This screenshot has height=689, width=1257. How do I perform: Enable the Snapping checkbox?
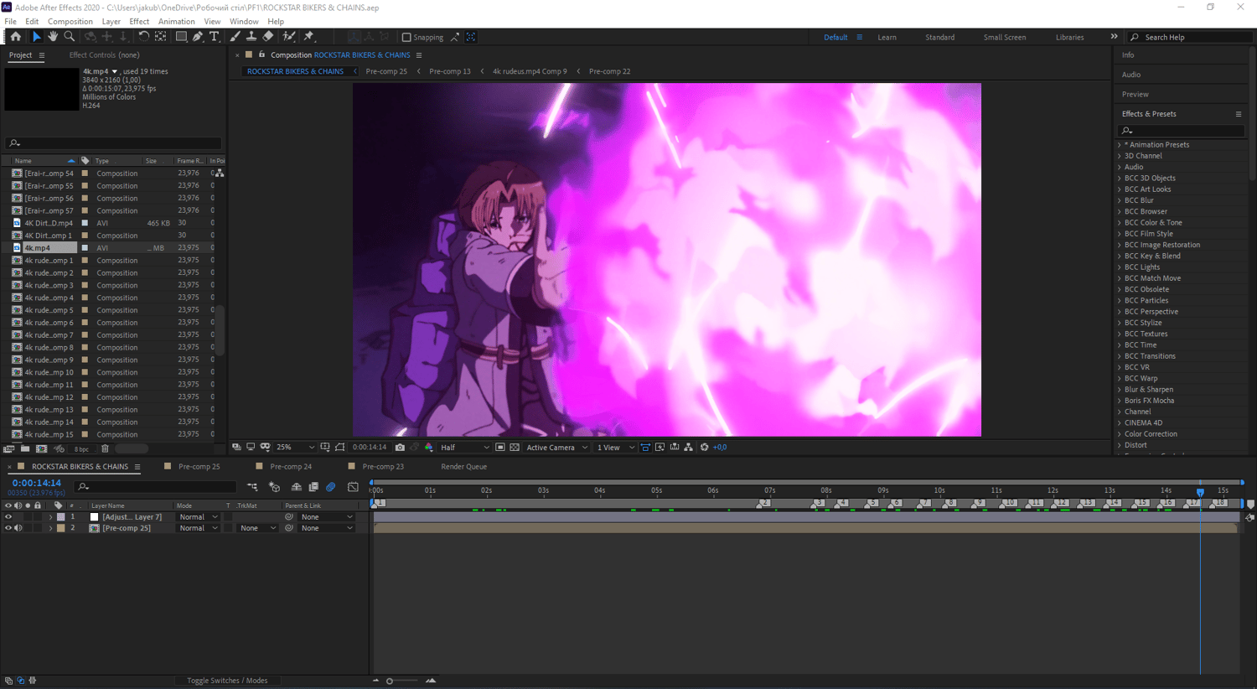point(406,37)
